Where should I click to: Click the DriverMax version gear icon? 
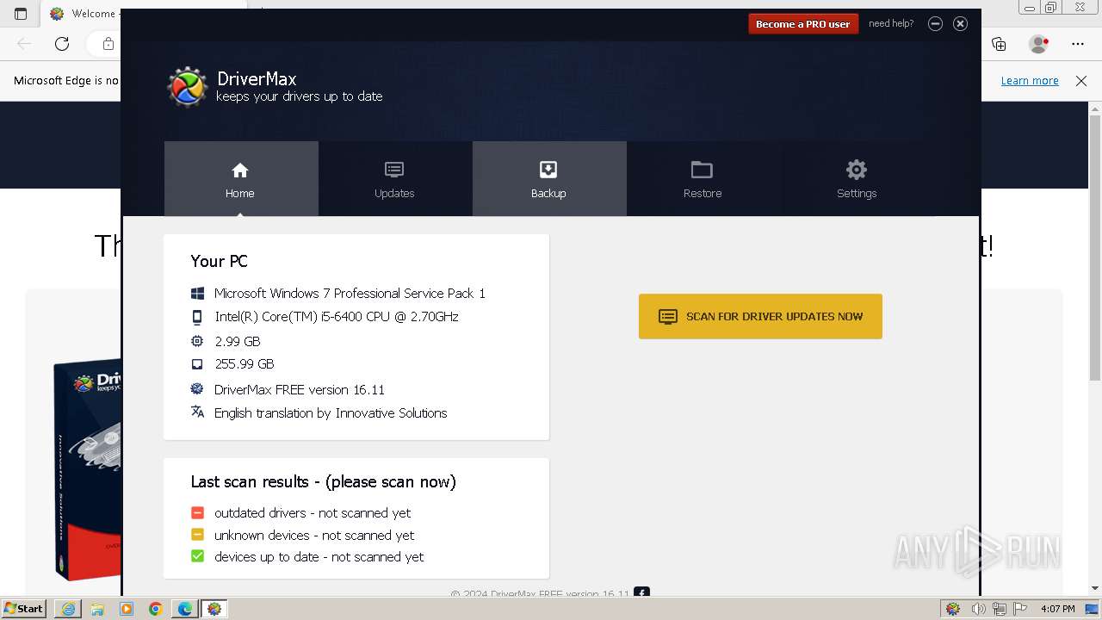[x=197, y=389]
